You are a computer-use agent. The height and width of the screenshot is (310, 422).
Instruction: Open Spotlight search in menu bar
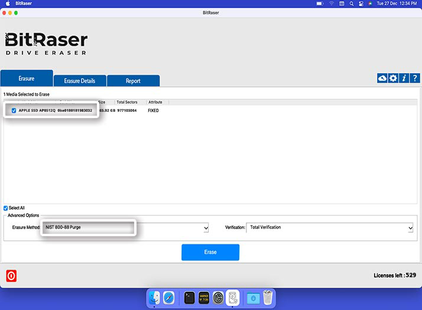pos(352,4)
